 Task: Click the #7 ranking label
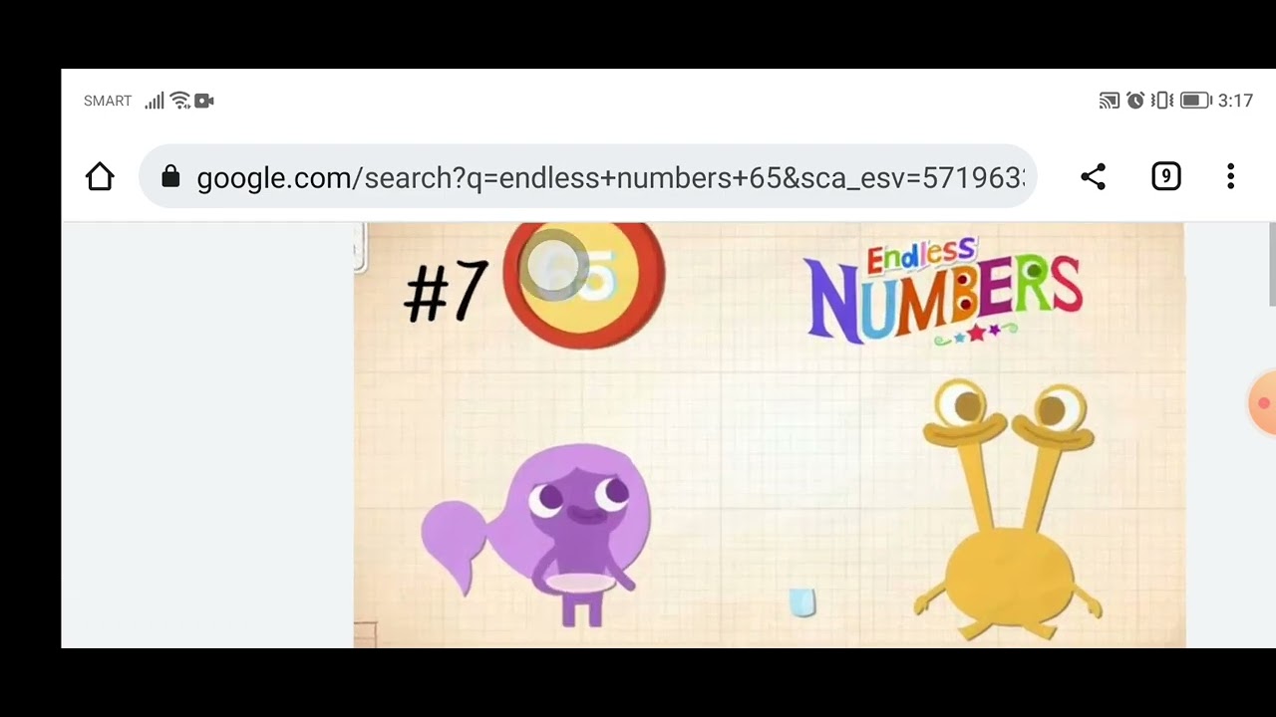(x=446, y=292)
